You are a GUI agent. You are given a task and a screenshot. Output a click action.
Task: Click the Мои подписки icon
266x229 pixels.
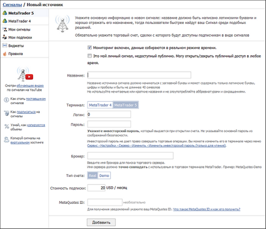(5, 37)
